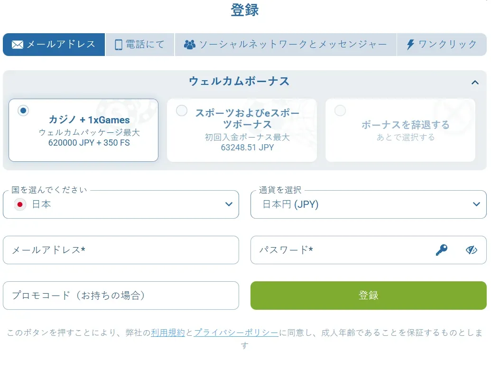Click the 登録 page title at top
Image resolution: width=491 pixels, height=370 pixels.
click(x=245, y=9)
